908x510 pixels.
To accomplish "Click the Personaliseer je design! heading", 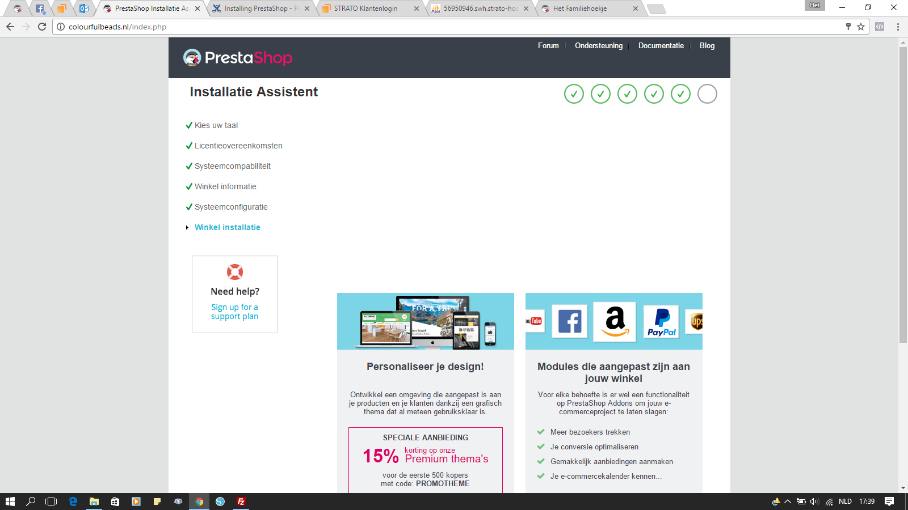I will click(x=425, y=367).
